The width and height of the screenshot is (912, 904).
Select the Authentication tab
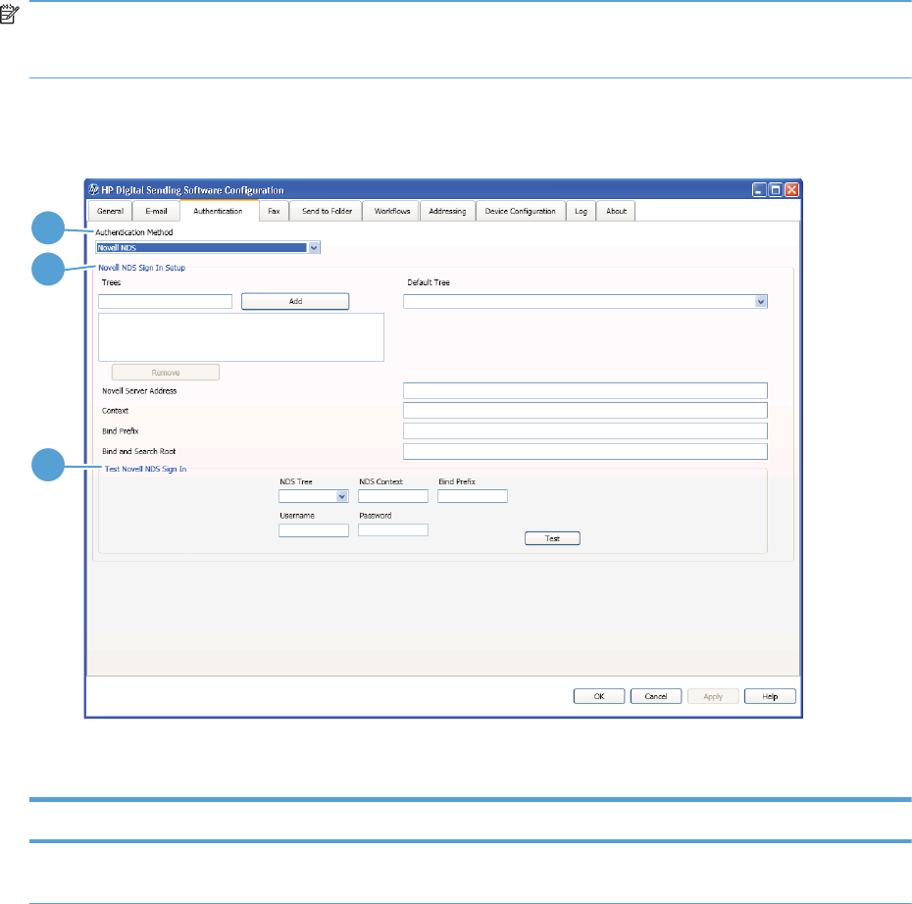(x=218, y=211)
